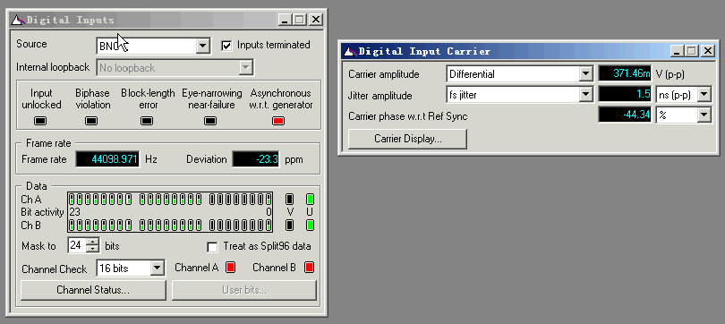Click the Carrier phase w.r.t Ref Sync label
725x324 pixels.
pyautogui.click(x=408, y=116)
